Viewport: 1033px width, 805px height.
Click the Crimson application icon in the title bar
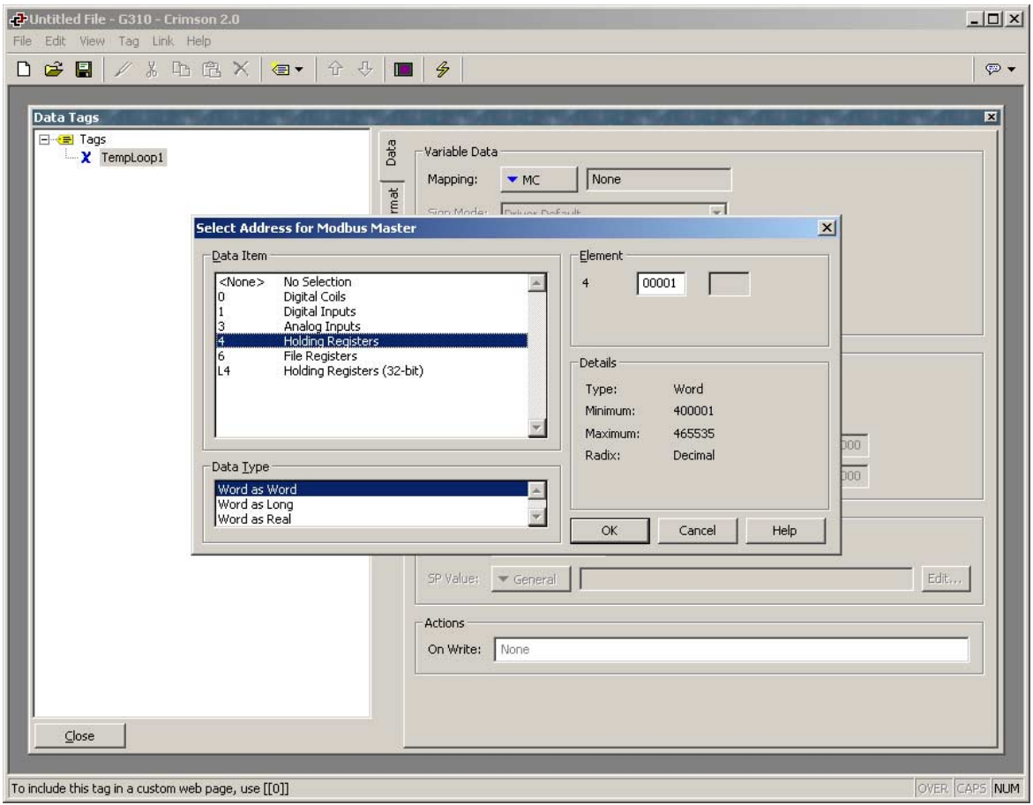[x=18, y=19]
